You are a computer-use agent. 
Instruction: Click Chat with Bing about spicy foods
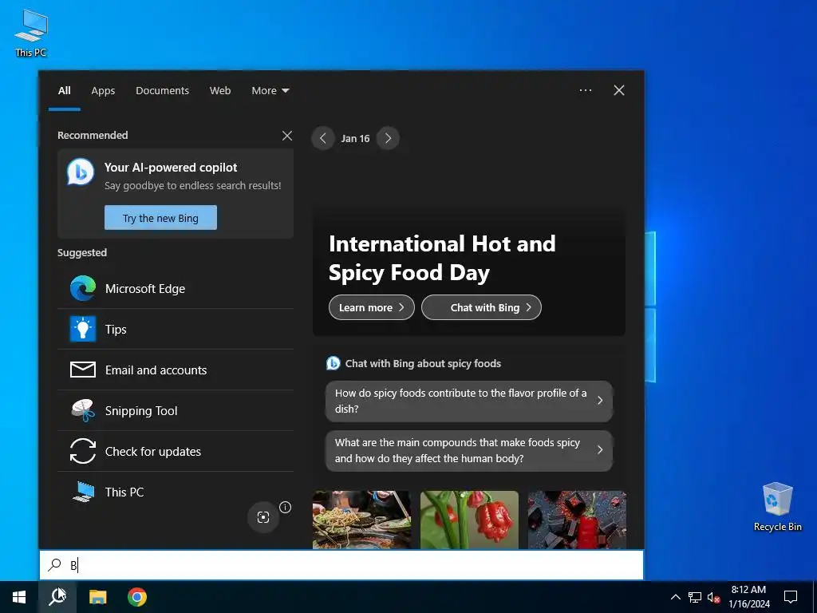414,363
